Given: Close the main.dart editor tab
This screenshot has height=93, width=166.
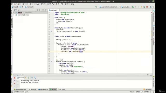Looking at the screenshot, I should click(58, 10).
